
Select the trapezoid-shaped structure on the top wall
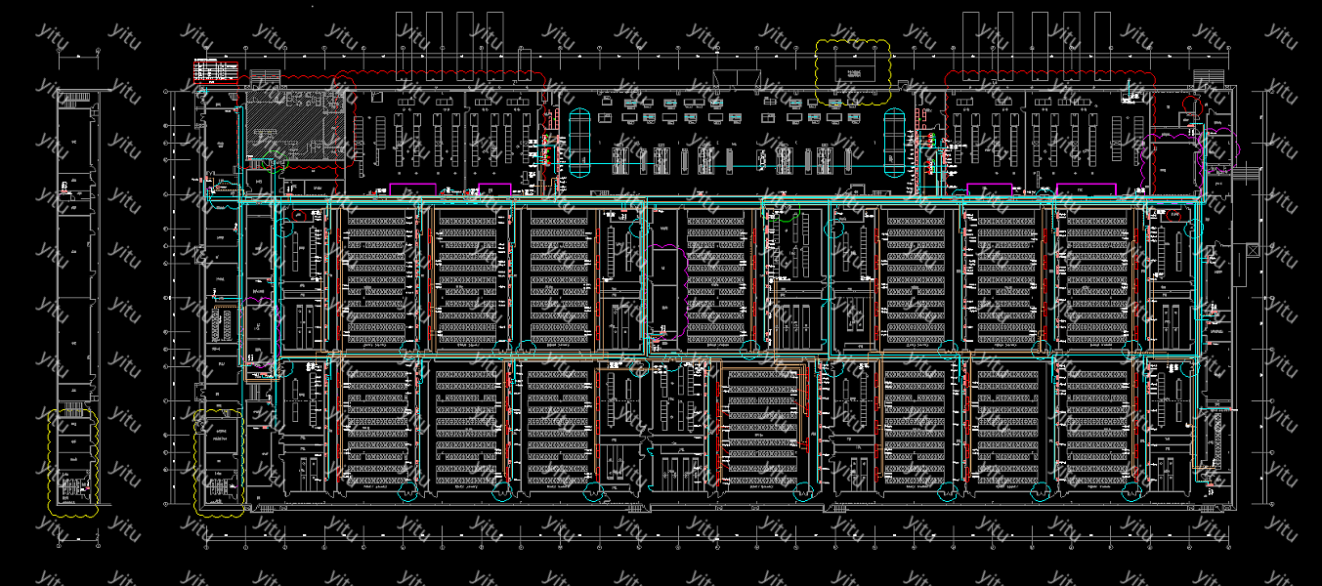[729, 79]
